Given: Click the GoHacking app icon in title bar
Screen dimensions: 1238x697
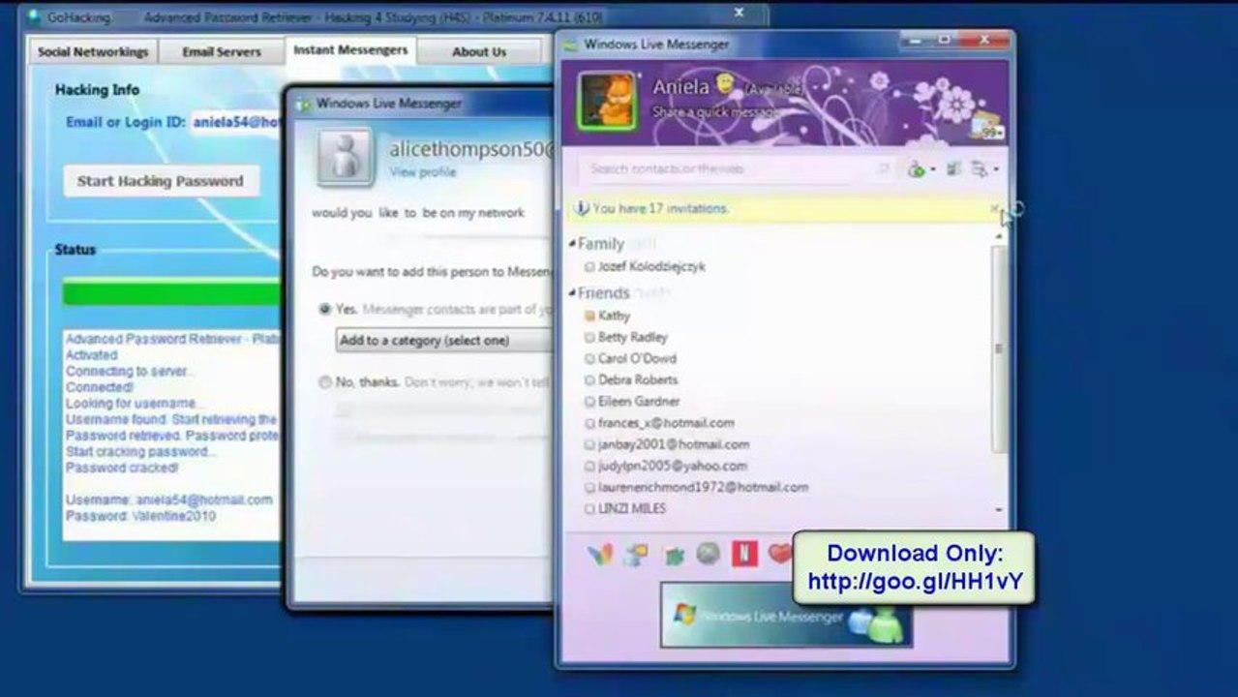Looking at the screenshot, I should [x=35, y=17].
